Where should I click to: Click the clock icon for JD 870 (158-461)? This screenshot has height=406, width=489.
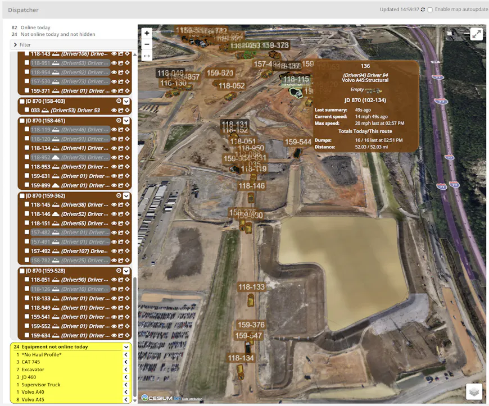click(119, 120)
